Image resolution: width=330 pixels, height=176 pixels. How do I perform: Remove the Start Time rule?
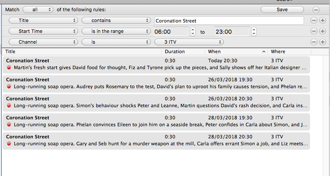click(314, 31)
